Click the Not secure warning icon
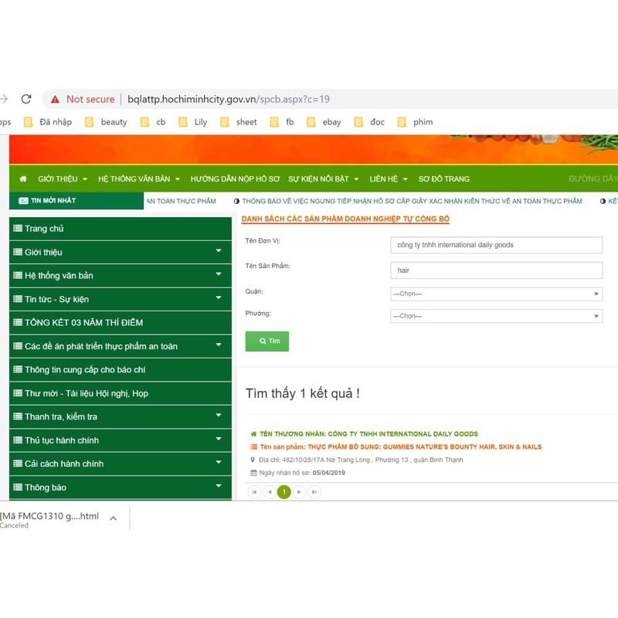618x618 pixels. [x=55, y=99]
